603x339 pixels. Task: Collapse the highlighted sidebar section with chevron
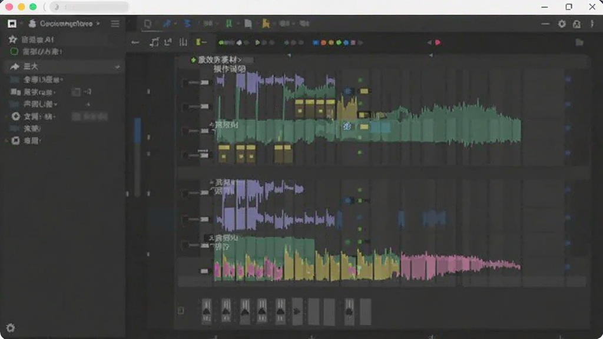click(117, 67)
